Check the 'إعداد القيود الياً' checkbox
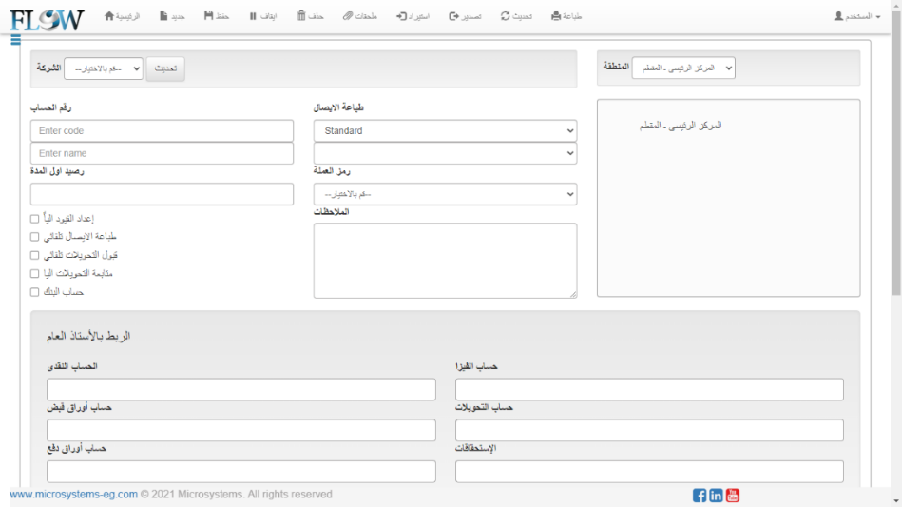 click(x=35, y=219)
